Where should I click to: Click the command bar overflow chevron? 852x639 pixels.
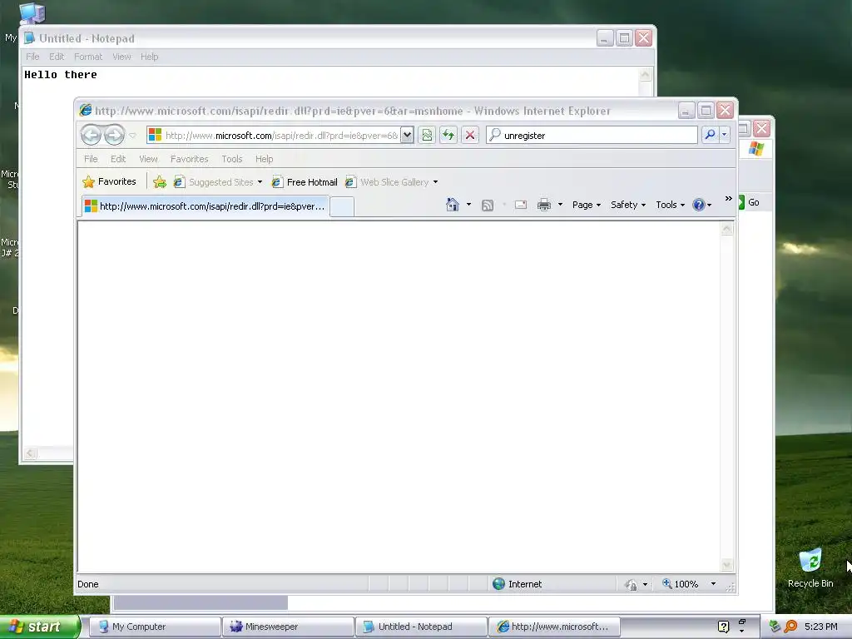point(728,198)
